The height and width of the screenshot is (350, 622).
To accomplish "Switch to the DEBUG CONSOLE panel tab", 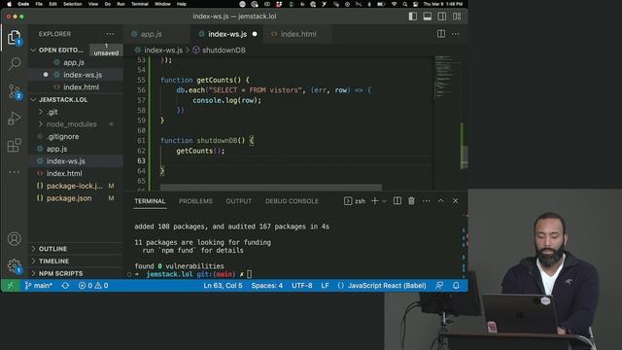I will [x=292, y=201].
